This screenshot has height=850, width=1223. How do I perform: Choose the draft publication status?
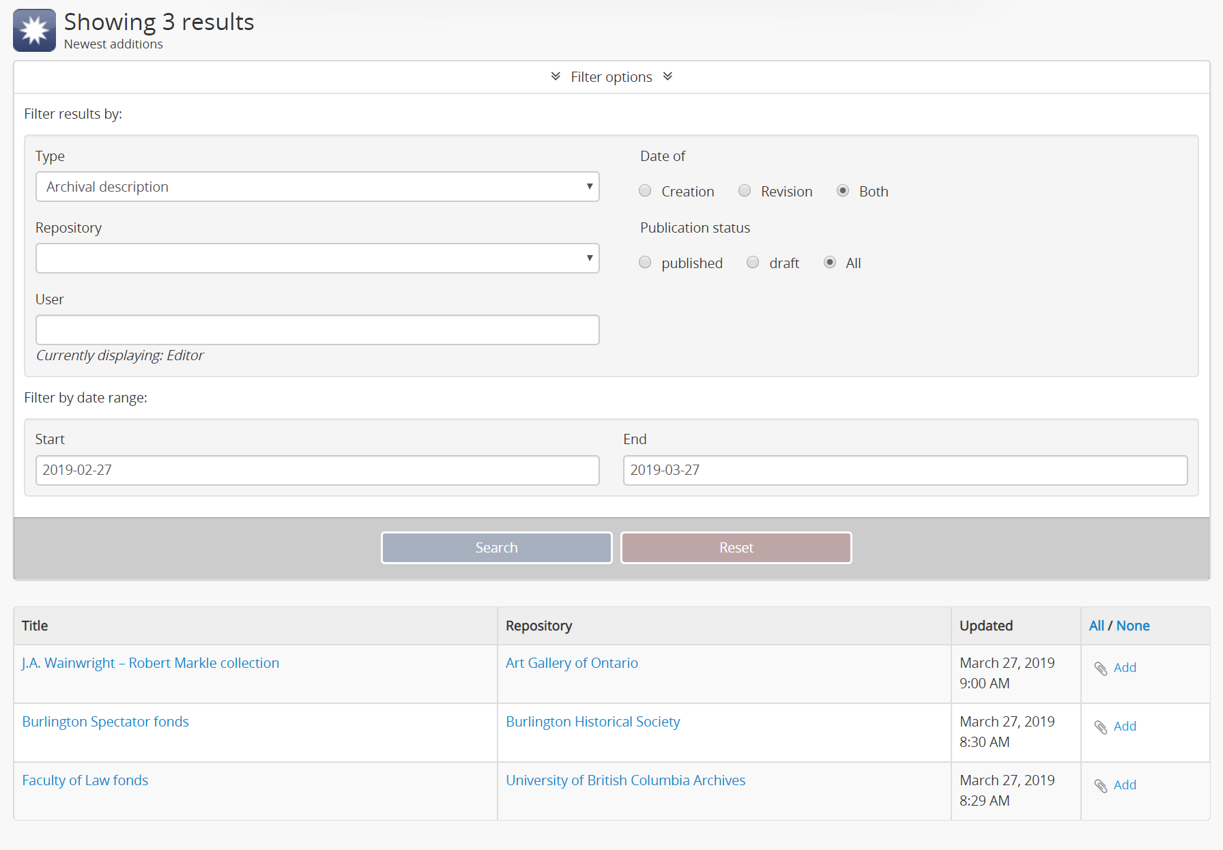pyautogui.click(x=753, y=263)
